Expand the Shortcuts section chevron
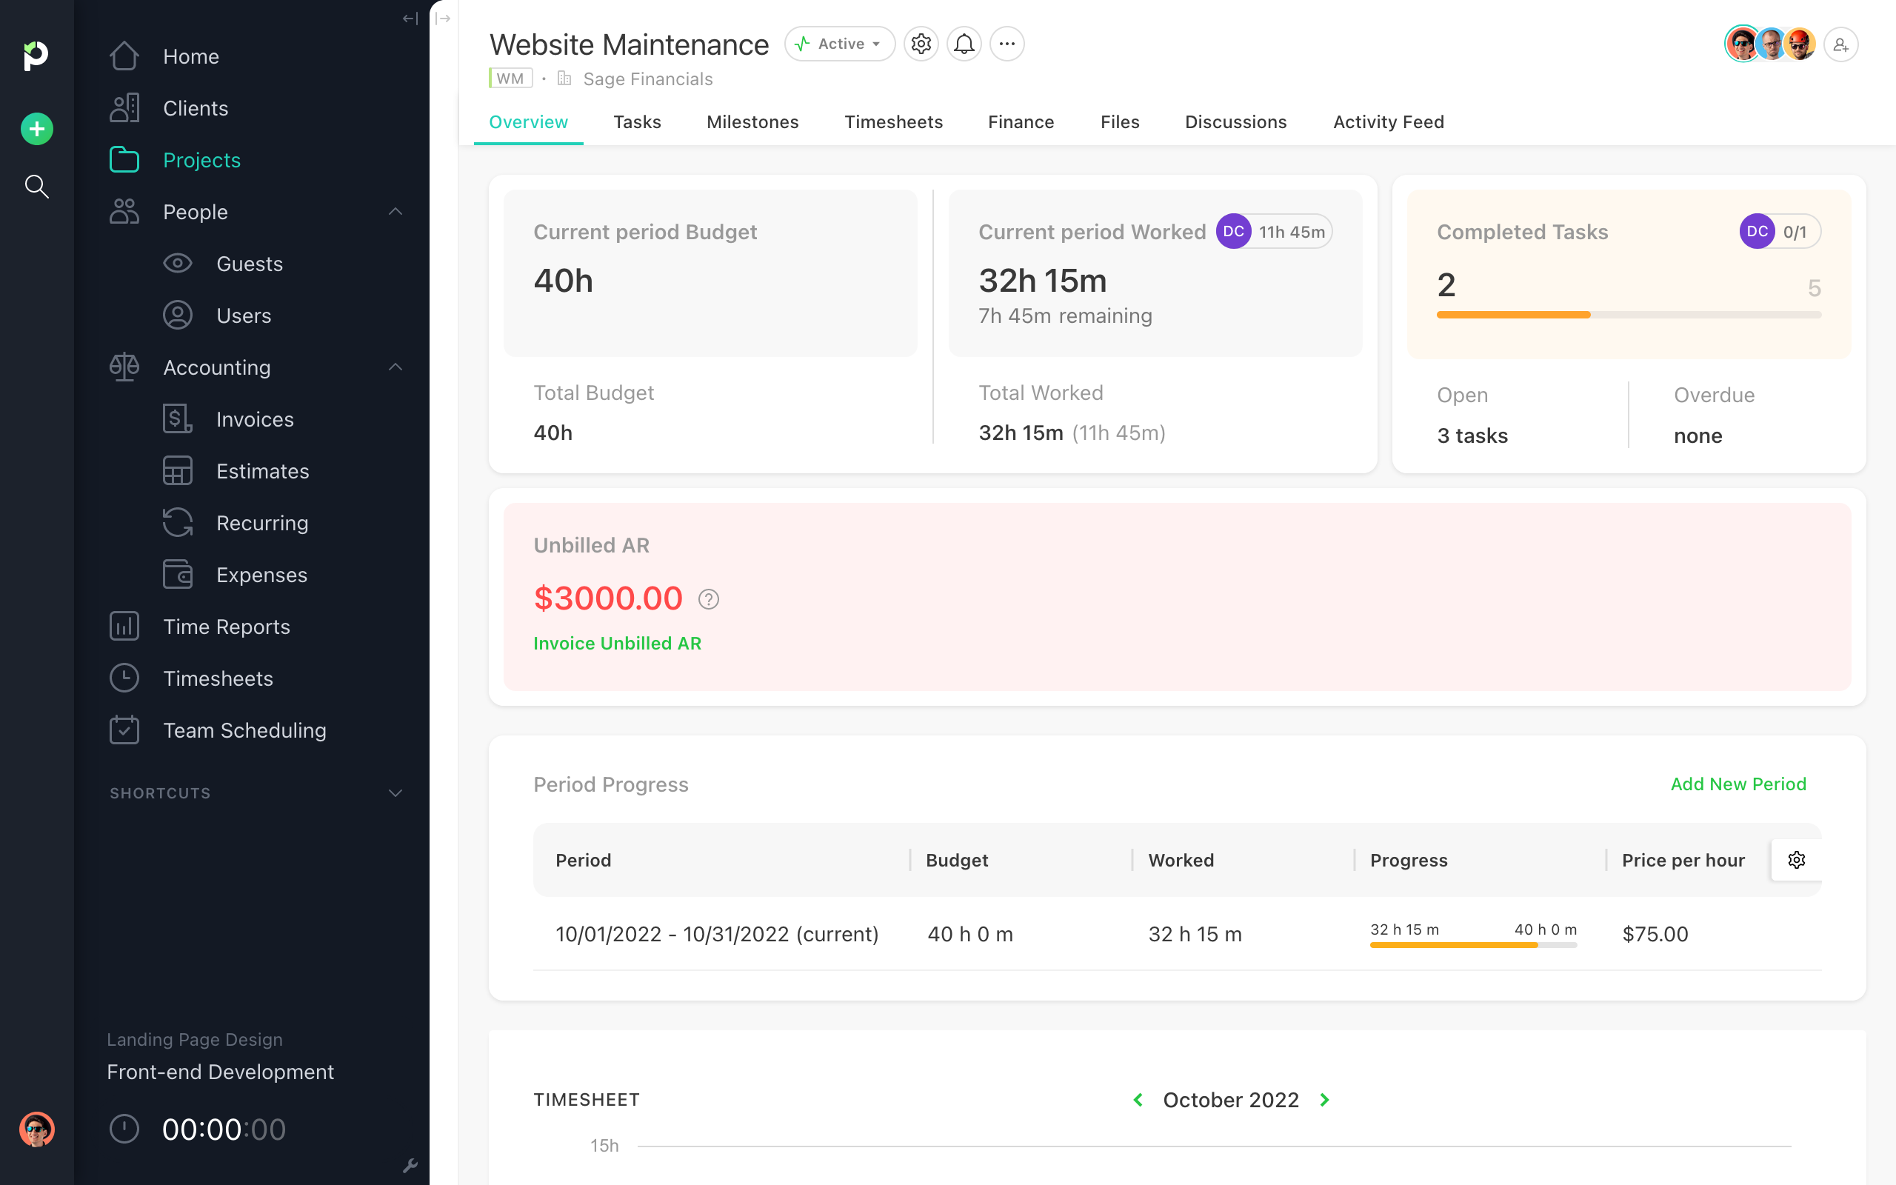The image size is (1896, 1185). click(395, 793)
